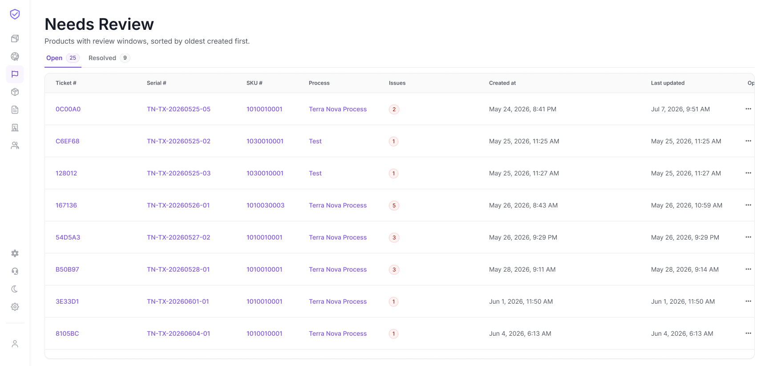Switch to the Resolved tab

tap(109, 58)
